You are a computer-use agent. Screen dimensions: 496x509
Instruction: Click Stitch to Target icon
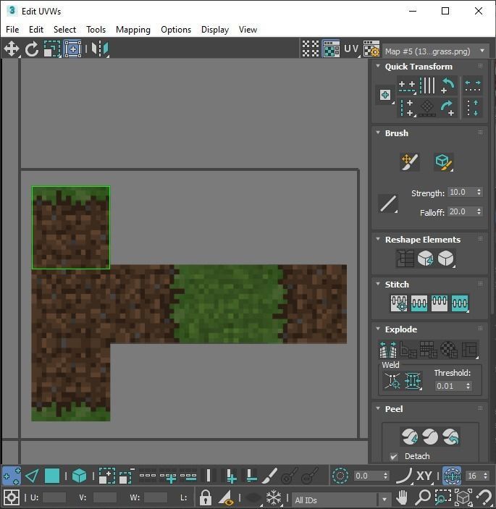click(399, 303)
